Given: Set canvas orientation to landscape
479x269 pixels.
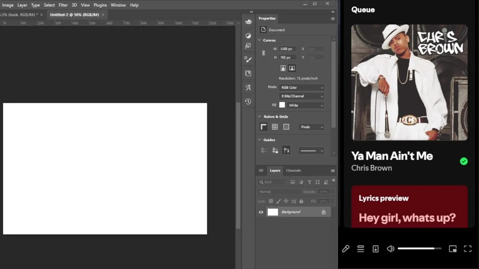Looking at the screenshot, I should coord(292,68).
